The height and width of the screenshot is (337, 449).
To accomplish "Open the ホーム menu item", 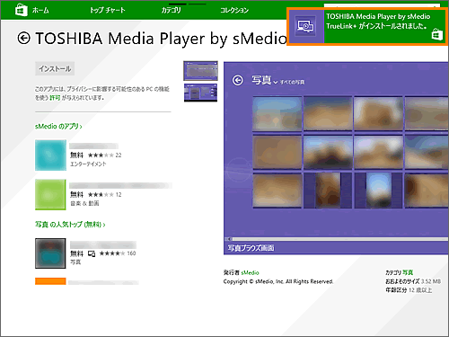I will click(40, 10).
